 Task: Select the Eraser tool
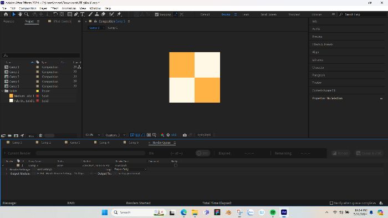point(104,14)
